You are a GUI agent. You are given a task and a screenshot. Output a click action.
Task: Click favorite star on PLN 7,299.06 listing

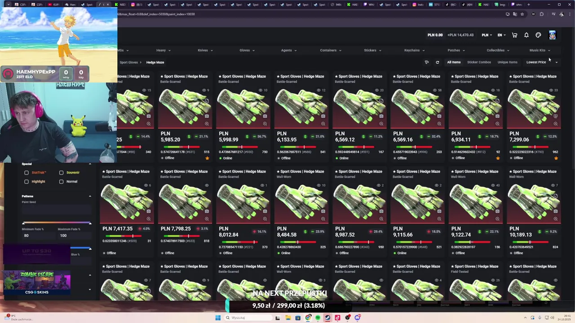(x=556, y=158)
